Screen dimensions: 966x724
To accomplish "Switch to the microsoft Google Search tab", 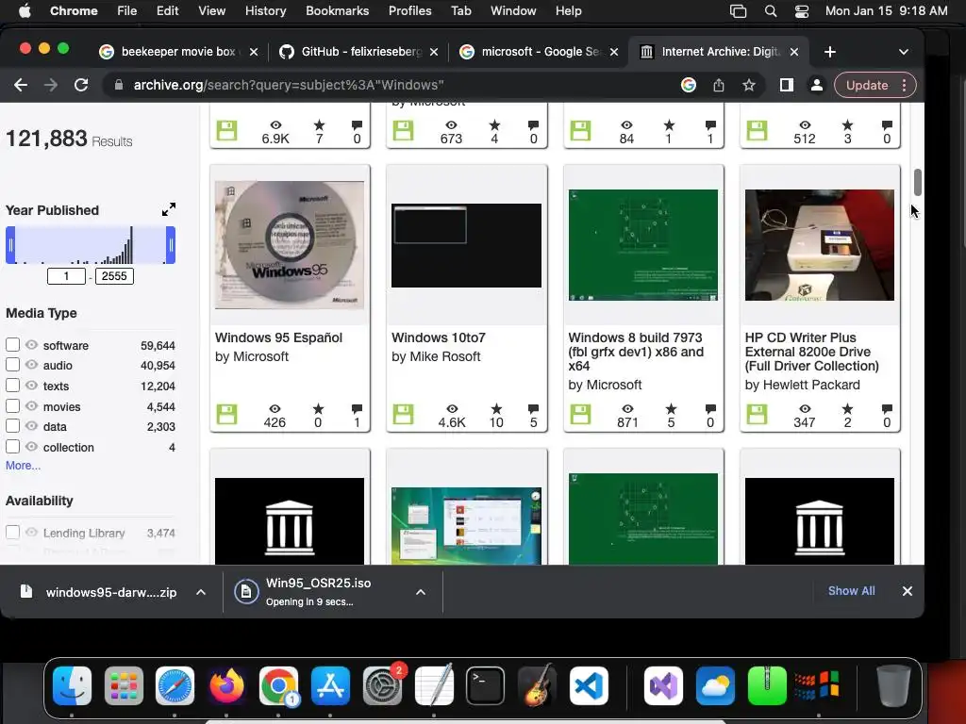I will pyautogui.click(x=540, y=52).
